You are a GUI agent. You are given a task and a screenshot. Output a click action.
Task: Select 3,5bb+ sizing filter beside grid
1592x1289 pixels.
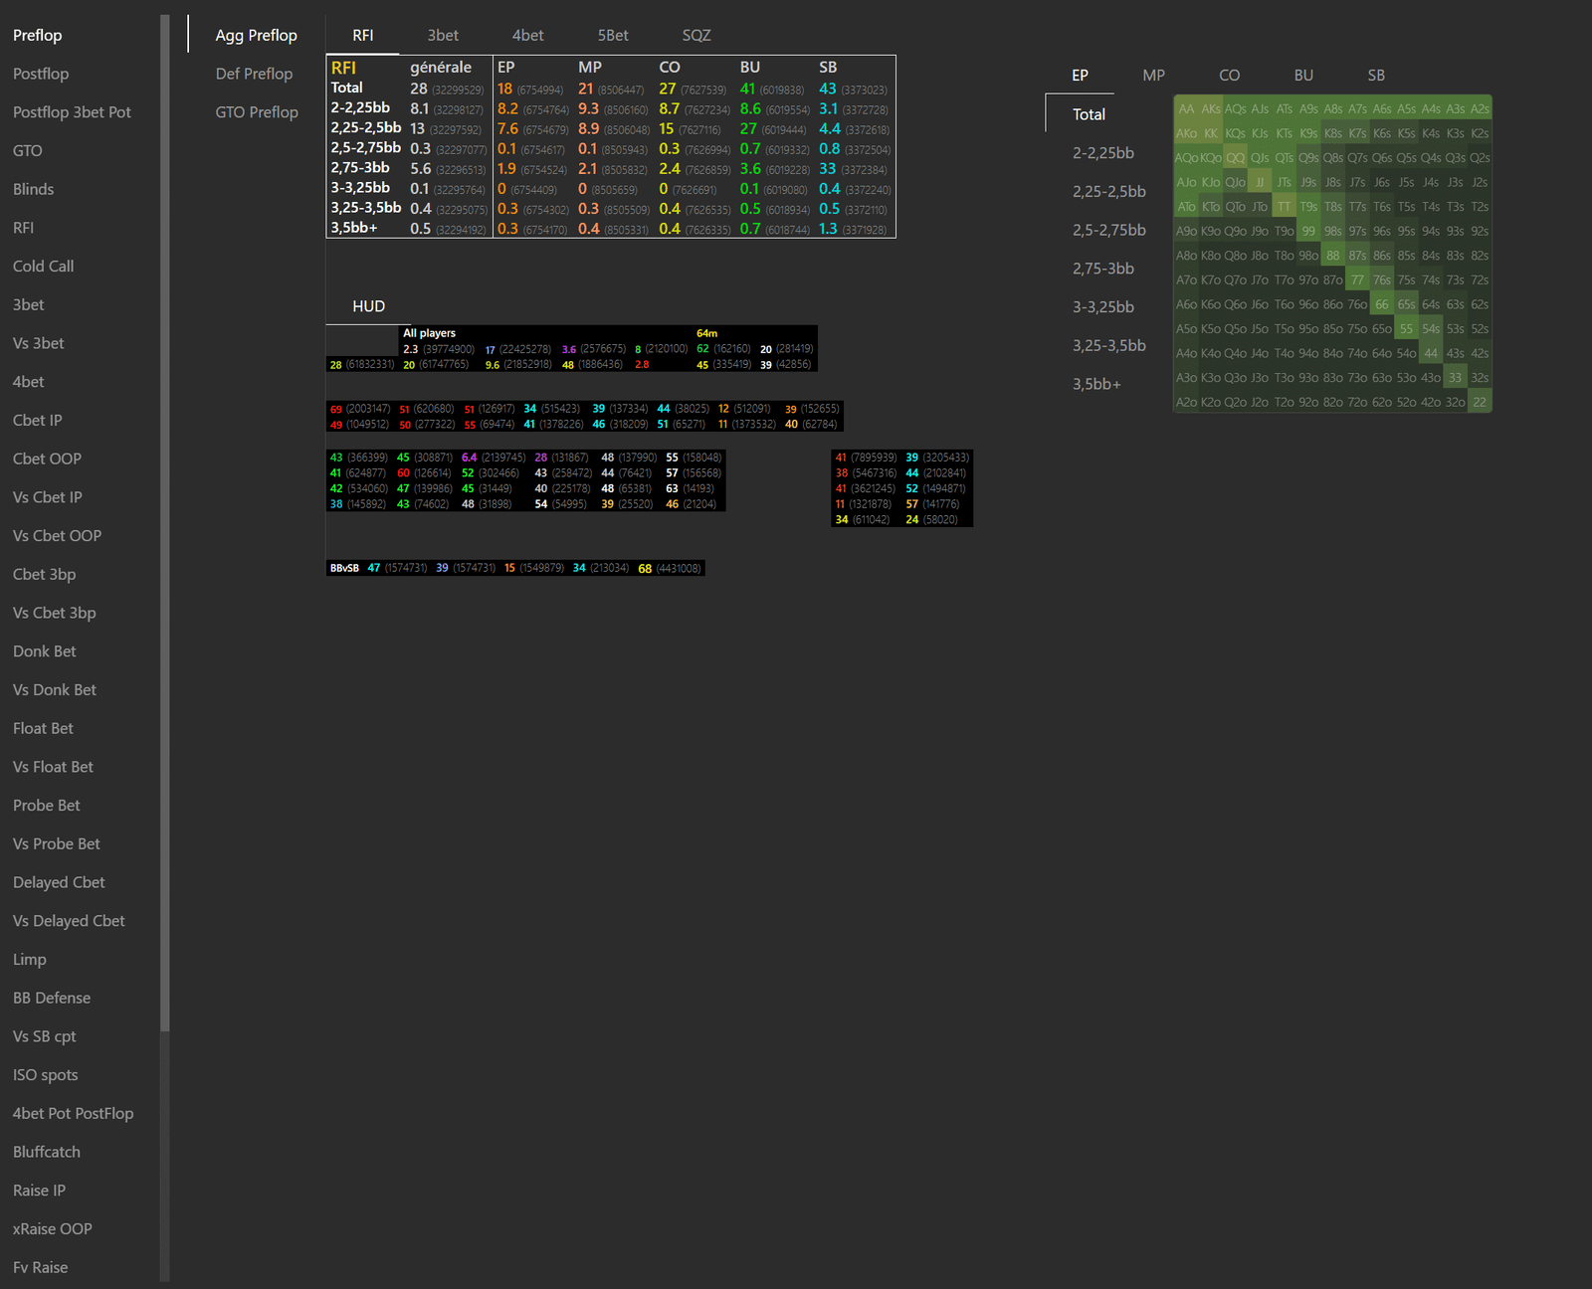click(1096, 384)
